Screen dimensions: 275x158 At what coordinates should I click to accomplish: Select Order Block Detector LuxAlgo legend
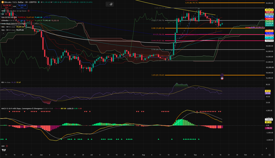click(x=13, y=23)
